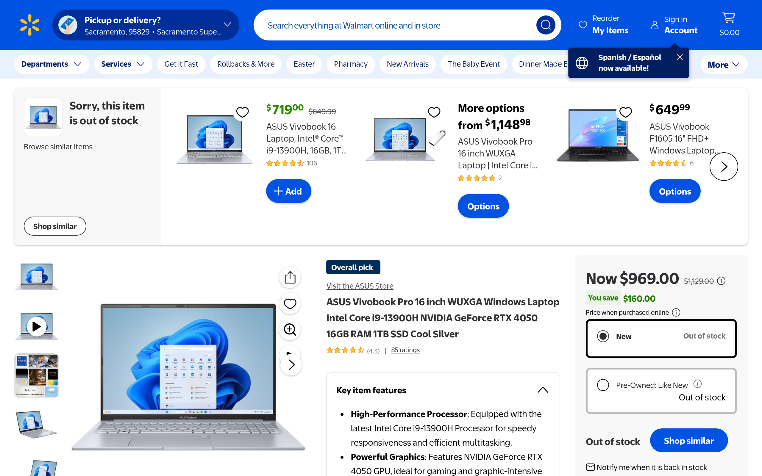Select the New condition radio button

click(603, 336)
